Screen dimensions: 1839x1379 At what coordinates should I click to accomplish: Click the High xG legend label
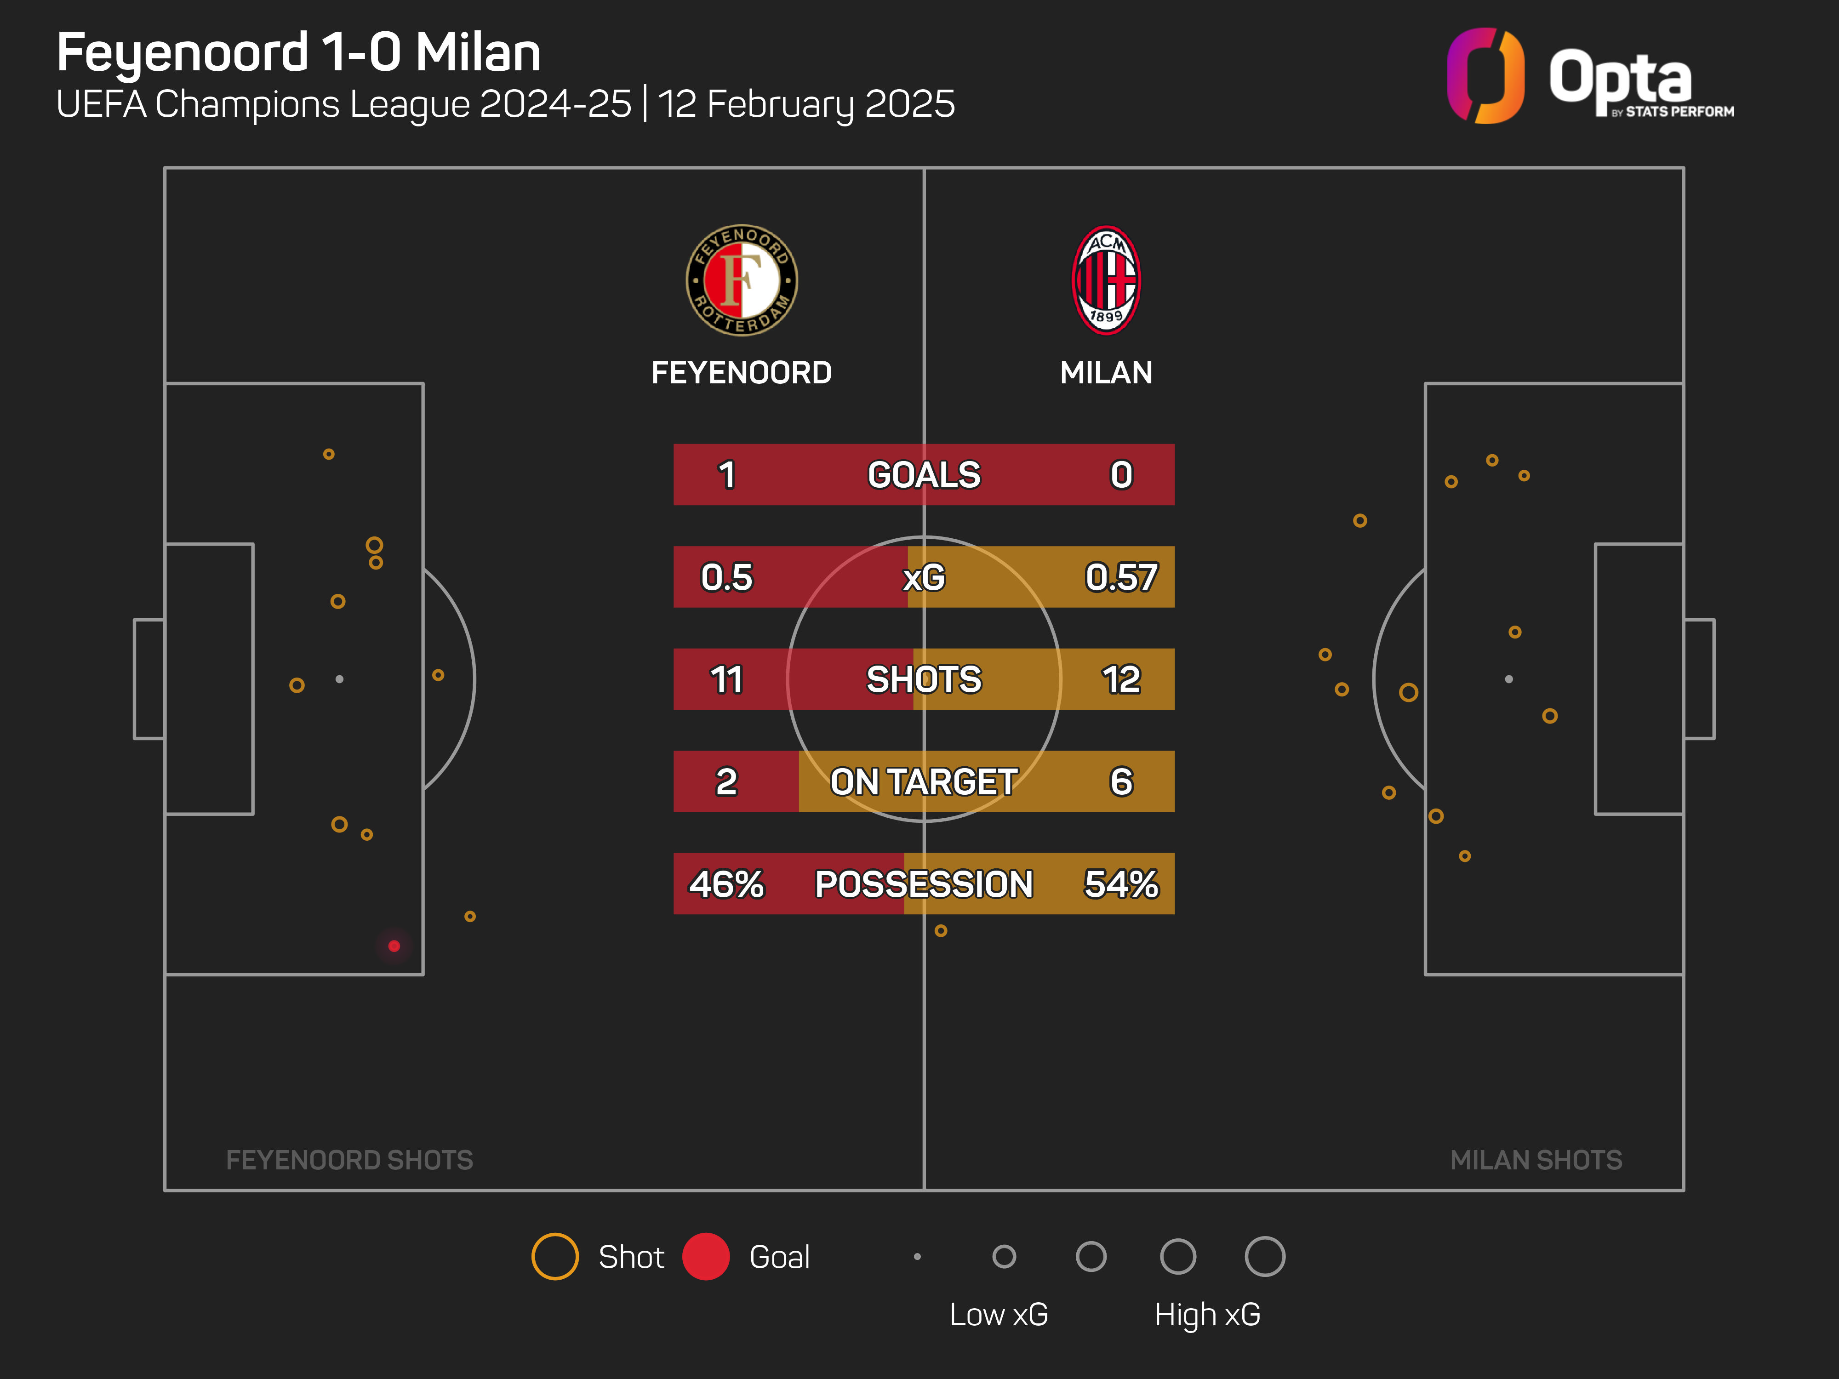1207,1314
